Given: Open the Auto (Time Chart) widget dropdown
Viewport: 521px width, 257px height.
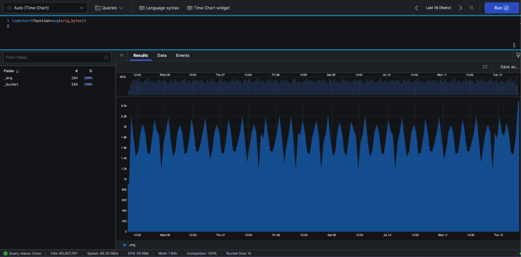Looking at the screenshot, I should pos(45,8).
